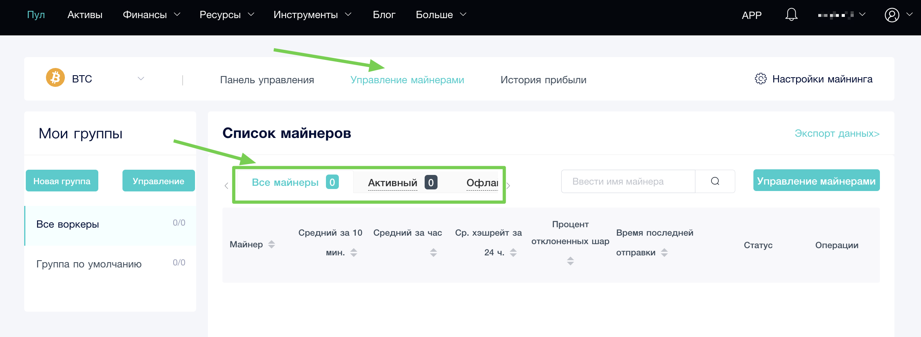Switch to Управление майнерами tab

click(x=407, y=80)
